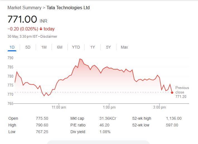Click the Tata Technologies Ltd title

click(x=68, y=8)
